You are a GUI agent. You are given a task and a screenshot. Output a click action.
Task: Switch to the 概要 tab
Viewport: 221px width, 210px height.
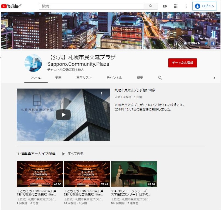pyautogui.click(x=140, y=78)
